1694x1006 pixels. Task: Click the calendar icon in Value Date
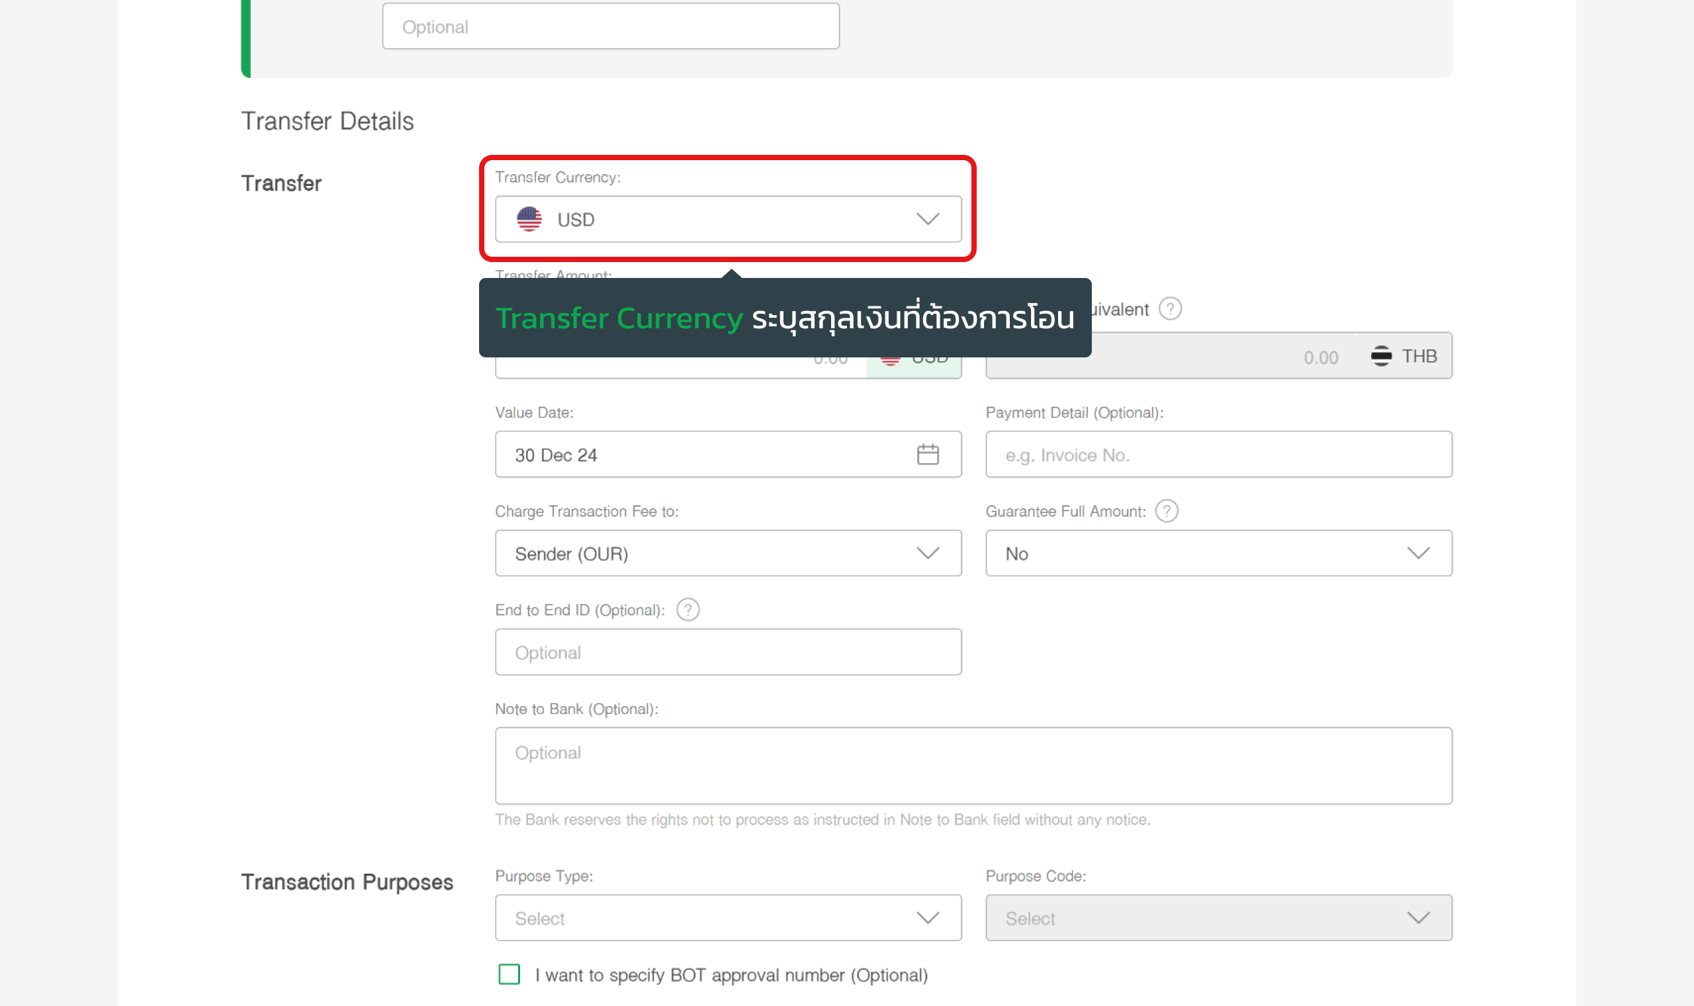928,454
